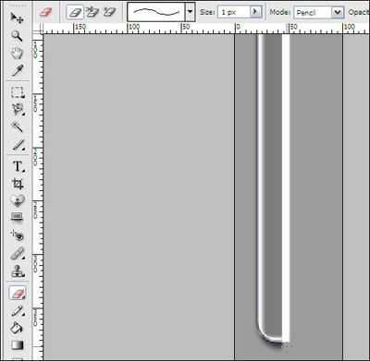The image size is (370, 361).
Task: Choose the Magic Eraser variant
Action: click(x=108, y=12)
